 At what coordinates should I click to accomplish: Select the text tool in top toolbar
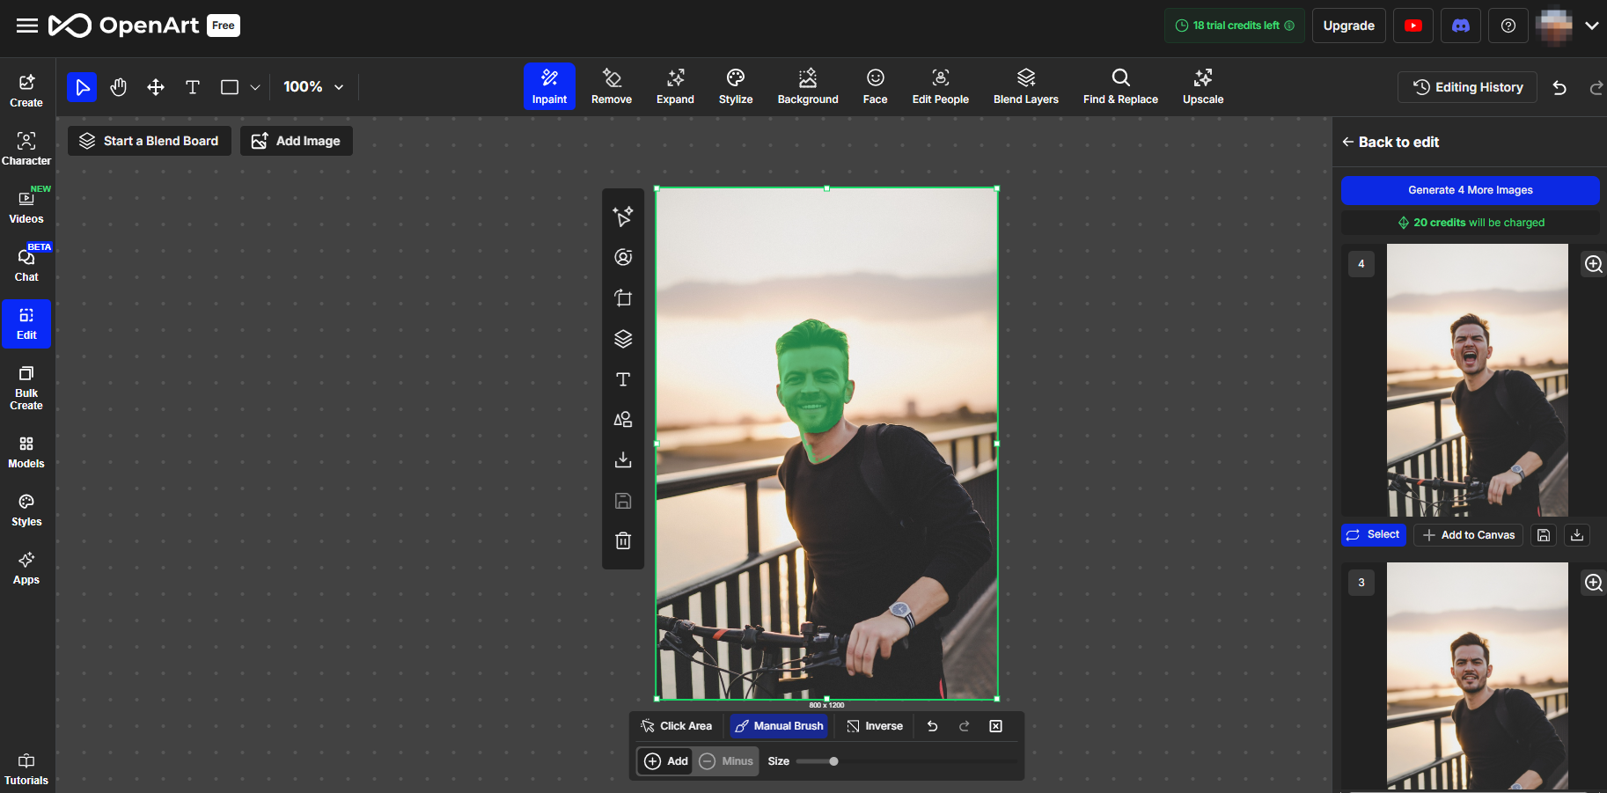click(193, 87)
